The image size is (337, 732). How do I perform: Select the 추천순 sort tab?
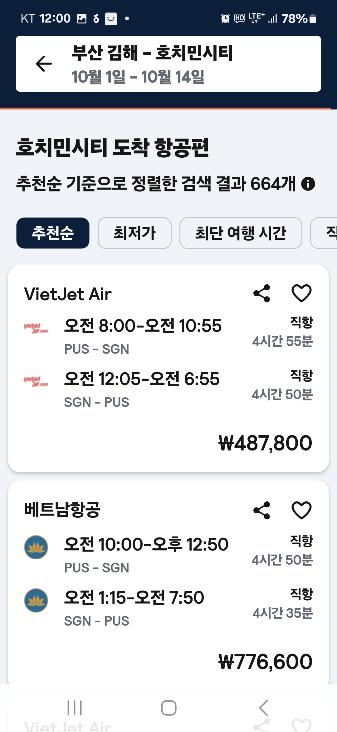tap(53, 233)
